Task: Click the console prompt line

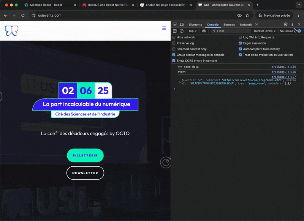Action: point(237,89)
